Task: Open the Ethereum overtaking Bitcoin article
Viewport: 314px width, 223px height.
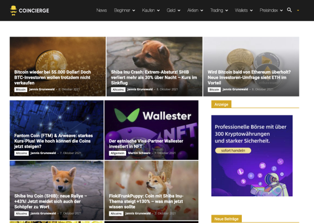Action: (x=249, y=77)
